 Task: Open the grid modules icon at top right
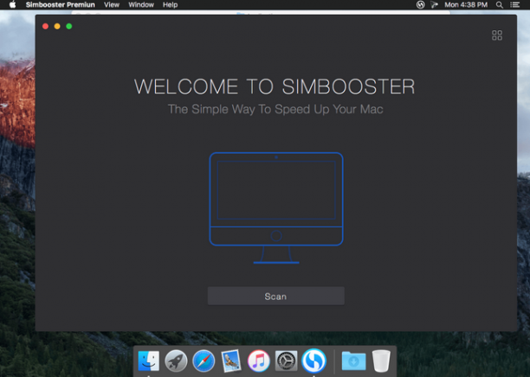click(497, 35)
